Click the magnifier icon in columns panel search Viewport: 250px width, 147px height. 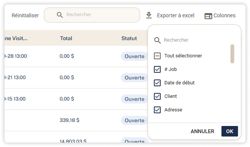157,40
